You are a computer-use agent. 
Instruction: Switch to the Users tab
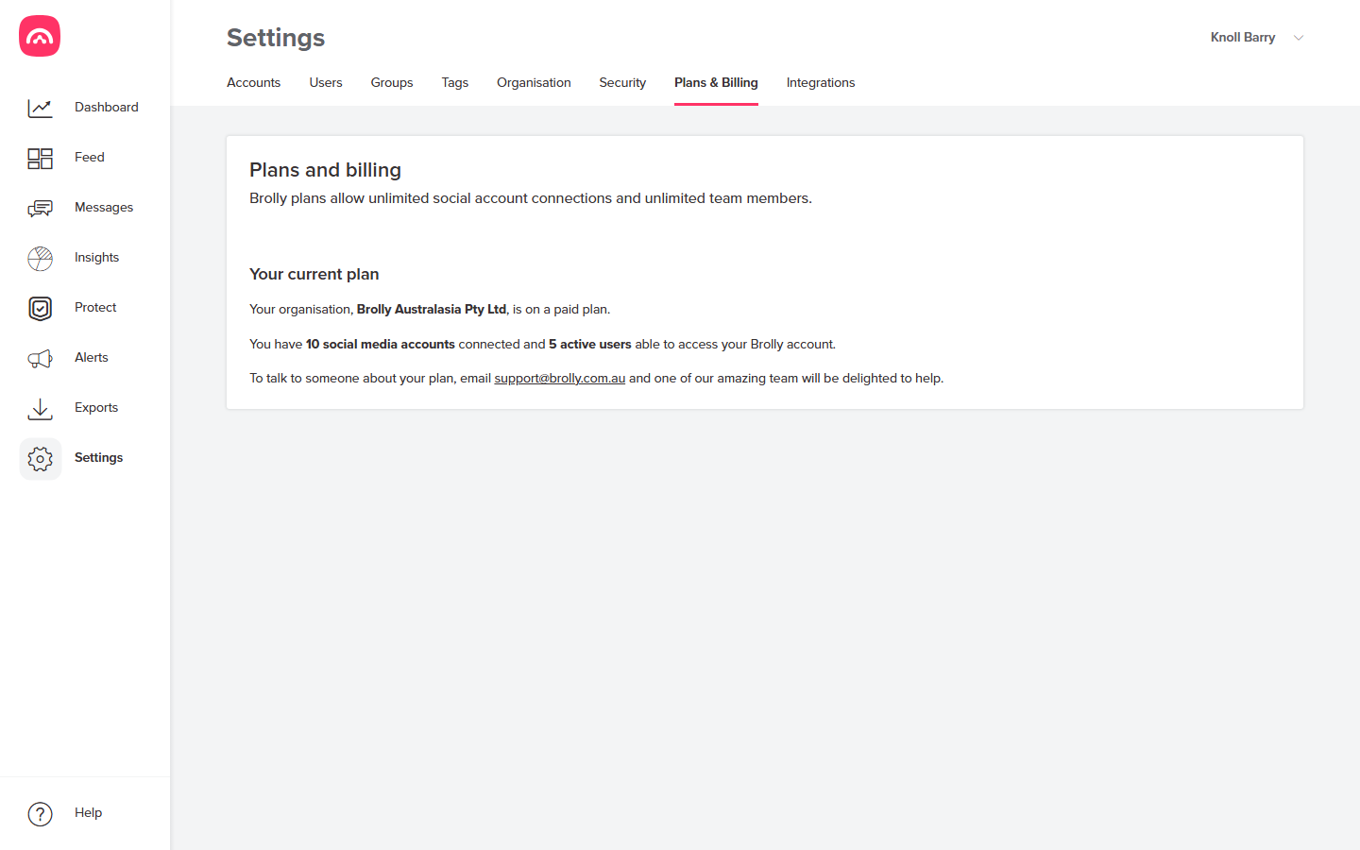tap(326, 82)
